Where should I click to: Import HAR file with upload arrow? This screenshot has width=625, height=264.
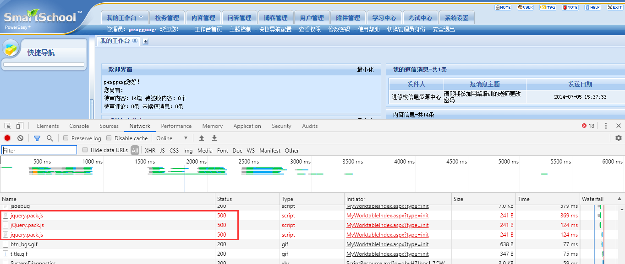tap(201, 138)
